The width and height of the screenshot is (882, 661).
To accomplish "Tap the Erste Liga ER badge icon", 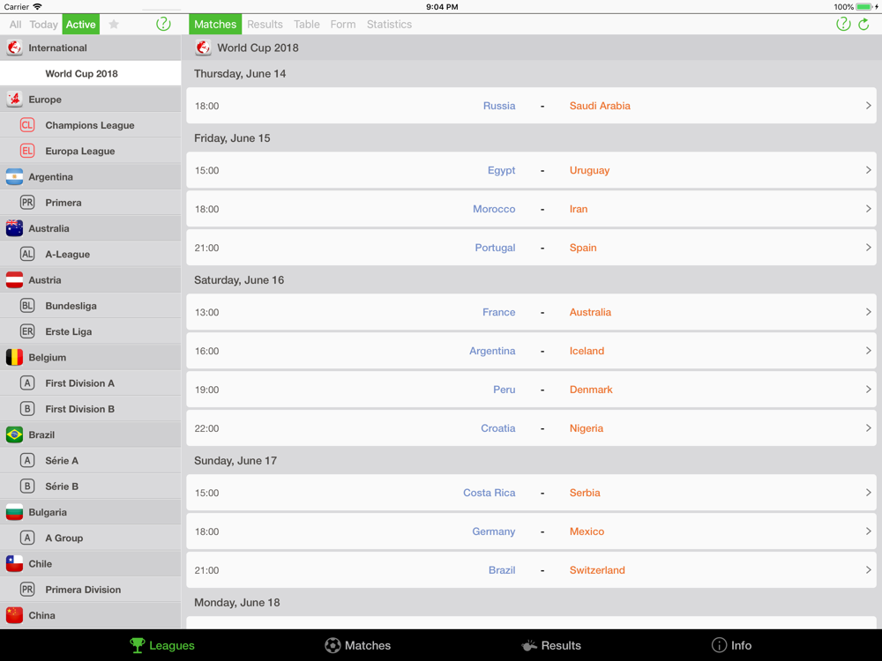I will click(x=27, y=331).
